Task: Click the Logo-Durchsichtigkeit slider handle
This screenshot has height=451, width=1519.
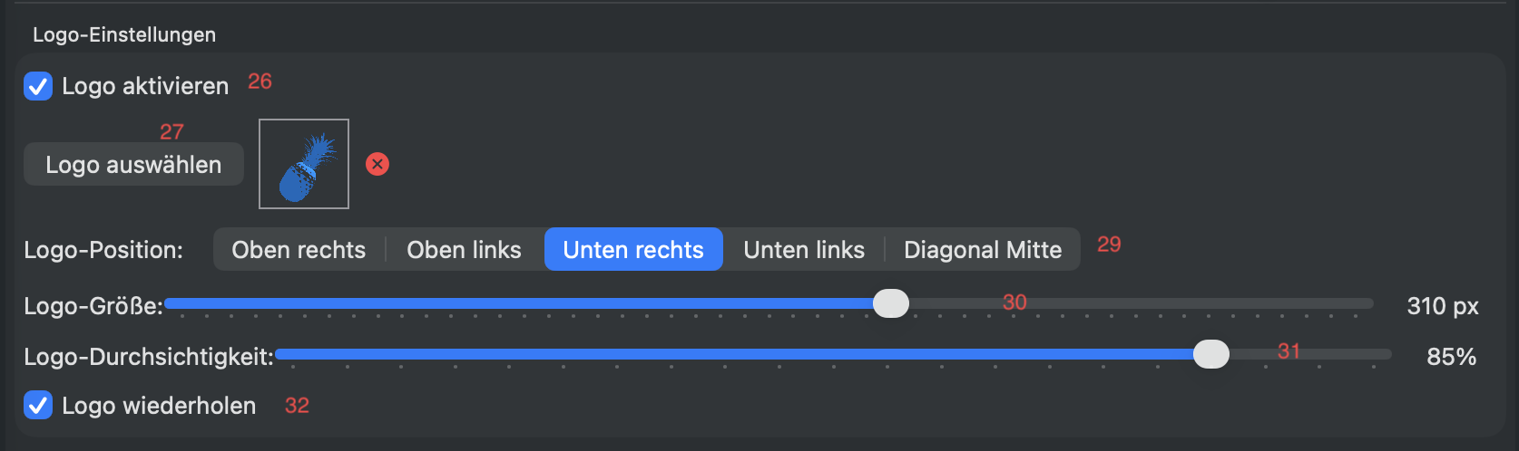Action: tap(1210, 354)
